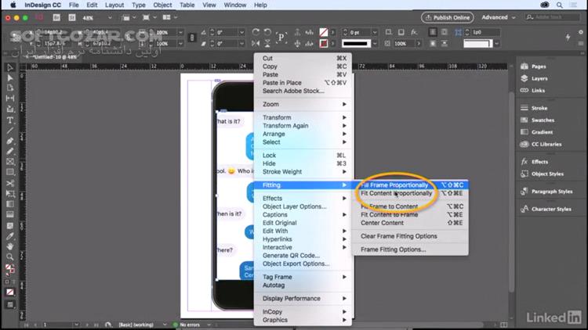Expand the Transform submenu
The width and height of the screenshot is (588, 330).
[303, 117]
